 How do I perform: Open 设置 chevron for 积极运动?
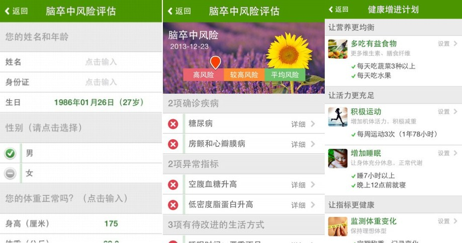coord(455,112)
